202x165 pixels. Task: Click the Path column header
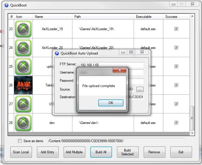point(78,17)
